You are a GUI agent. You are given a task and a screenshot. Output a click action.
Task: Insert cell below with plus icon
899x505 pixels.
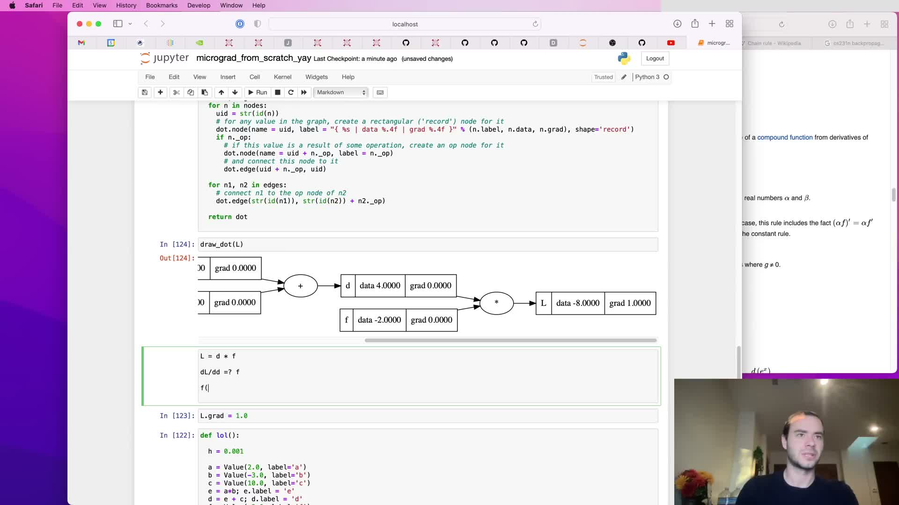pyautogui.click(x=160, y=93)
